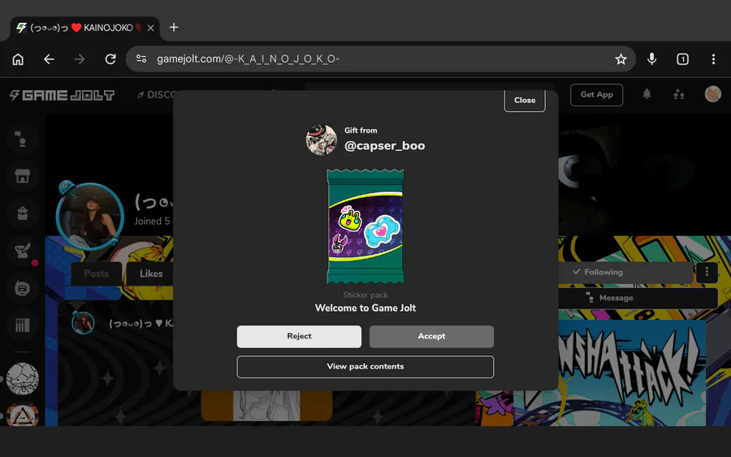The width and height of the screenshot is (731, 457).
Task: Click the profile picture on the page
Action: coord(90,217)
